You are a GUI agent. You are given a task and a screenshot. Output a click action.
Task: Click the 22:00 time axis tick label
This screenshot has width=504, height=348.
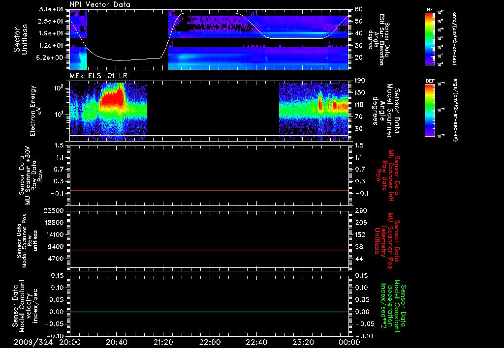(x=210, y=343)
